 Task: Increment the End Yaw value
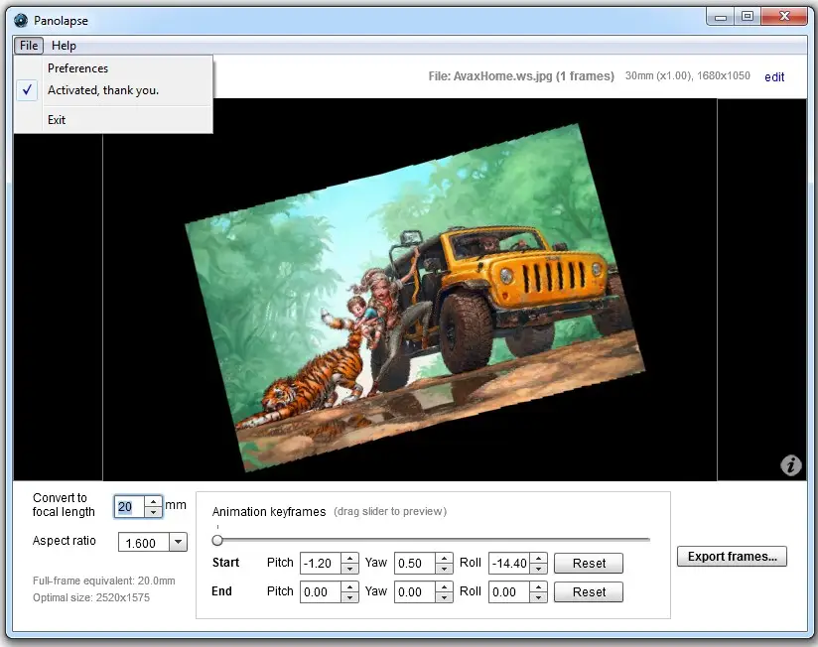(444, 587)
